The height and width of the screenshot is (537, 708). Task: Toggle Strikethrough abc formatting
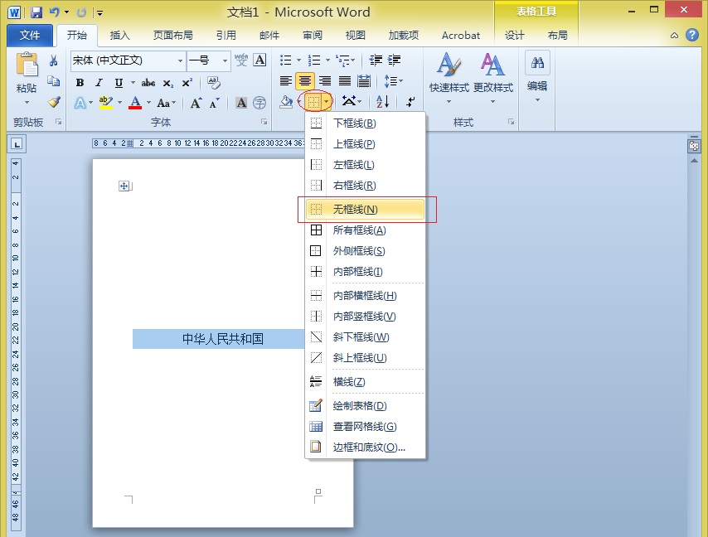(x=148, y=83)
